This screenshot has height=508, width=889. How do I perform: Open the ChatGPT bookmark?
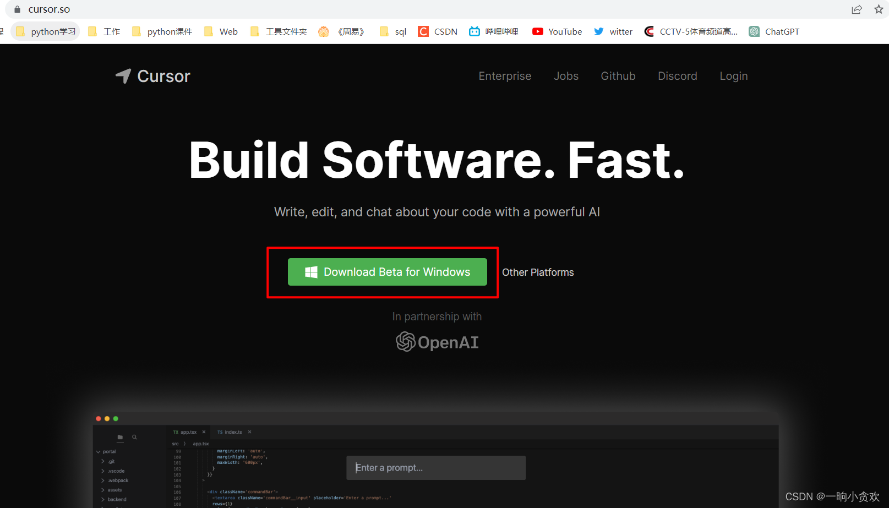[774, 31]
